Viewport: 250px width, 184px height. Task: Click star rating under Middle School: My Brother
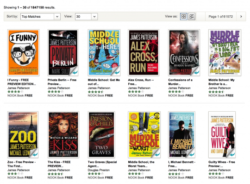[216, 92]
